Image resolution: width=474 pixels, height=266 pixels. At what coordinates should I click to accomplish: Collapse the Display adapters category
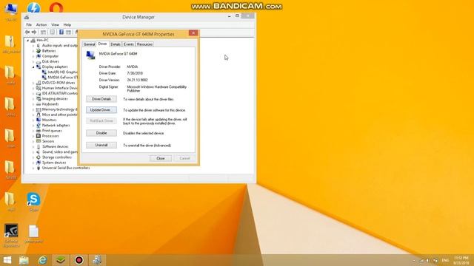33,67
